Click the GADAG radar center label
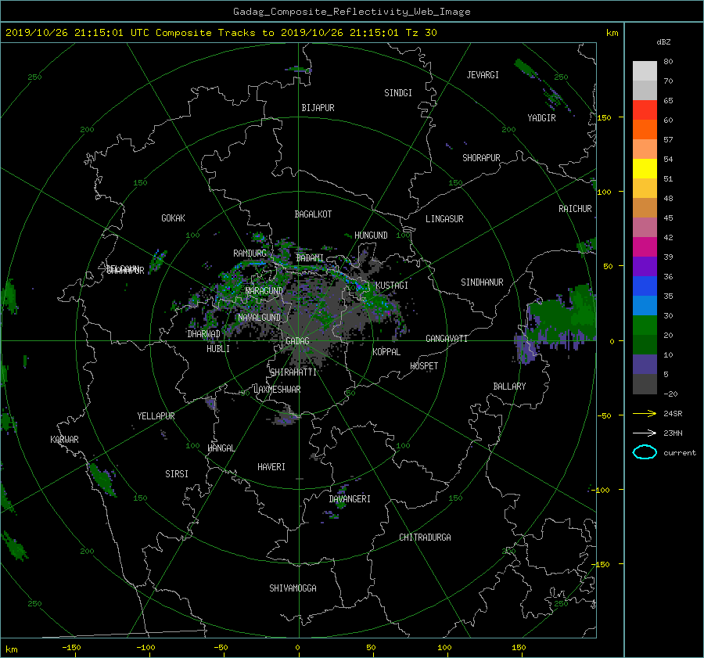Image resolution: width=704 pixels, height=658 pixels. click(x=297, y=341)
